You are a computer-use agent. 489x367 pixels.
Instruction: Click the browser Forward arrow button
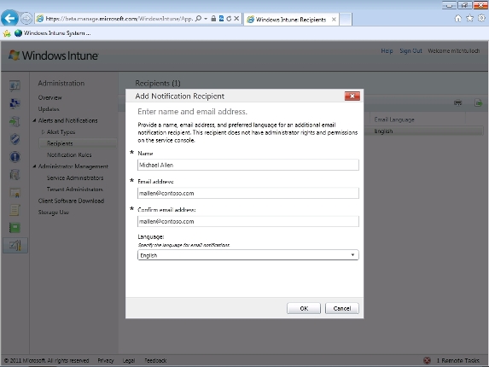click(x=26, y=19)
